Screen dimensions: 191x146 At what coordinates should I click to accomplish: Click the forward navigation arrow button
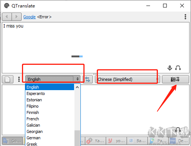pyautogui.click(x=16, y=17)
